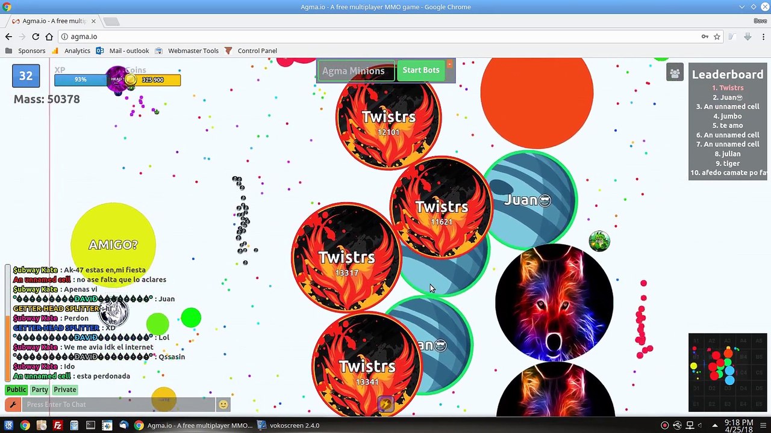The height and width of the screenshot is (433, 771).
Task: Select the Agma.io browser tab
Action: click(x=54, y=21)
